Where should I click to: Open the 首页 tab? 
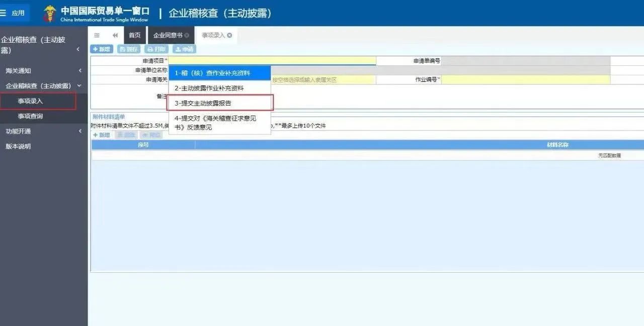134,35
